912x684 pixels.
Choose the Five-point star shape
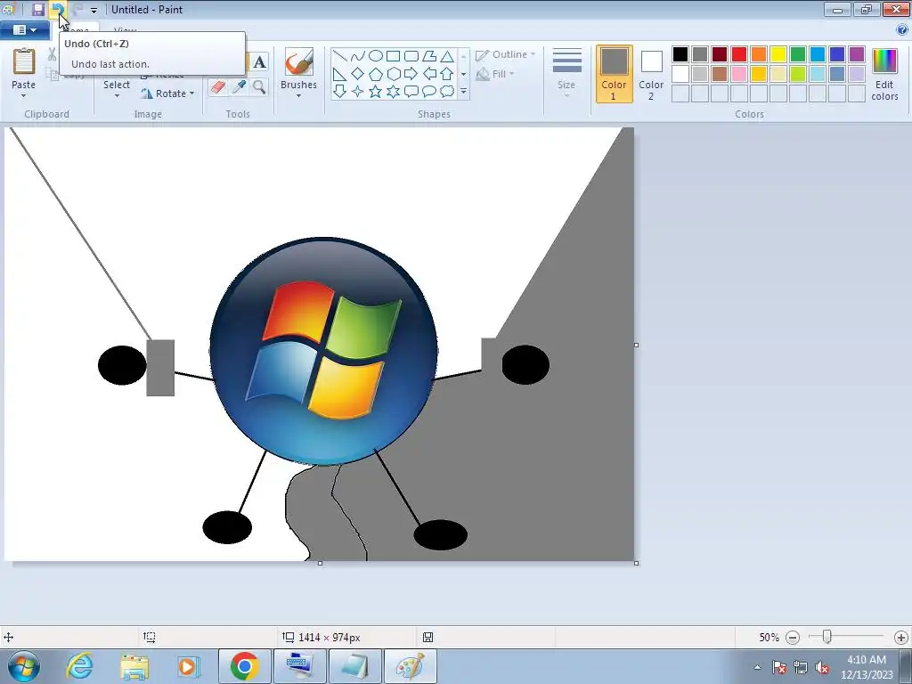point(376,92)
